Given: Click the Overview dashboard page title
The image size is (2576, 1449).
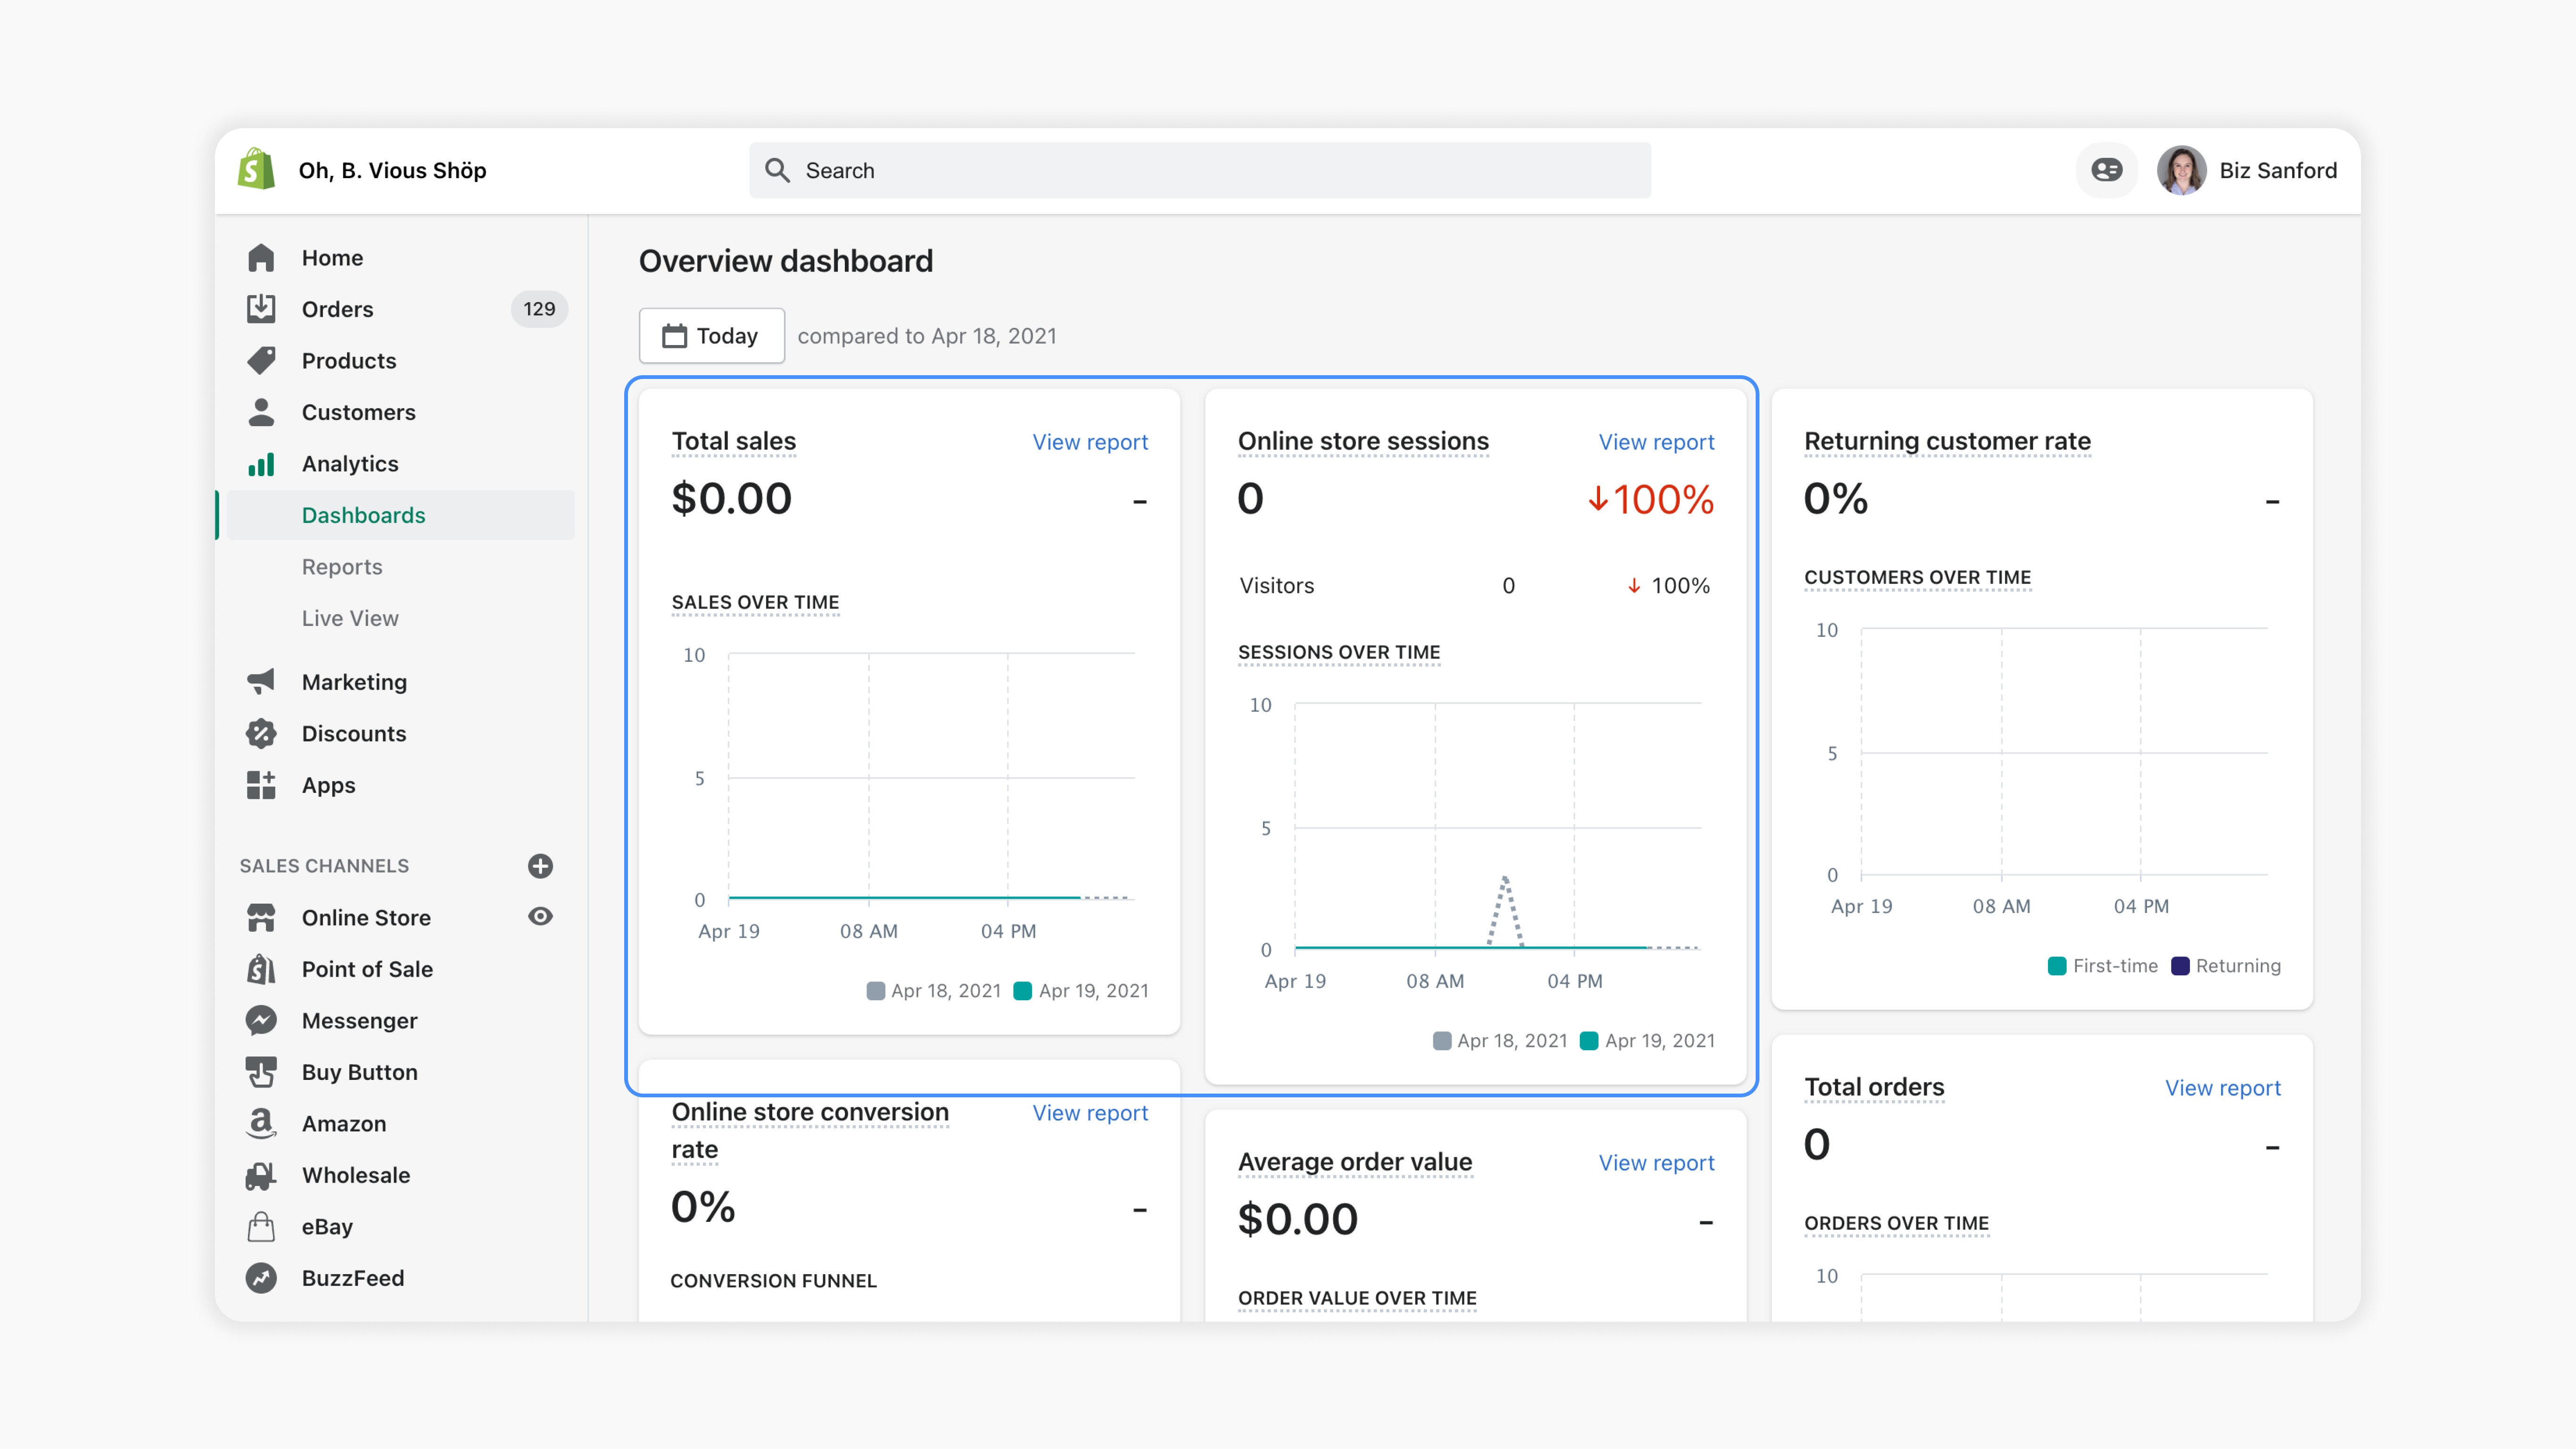Looking at the screenshot, I should pos(786,261).
